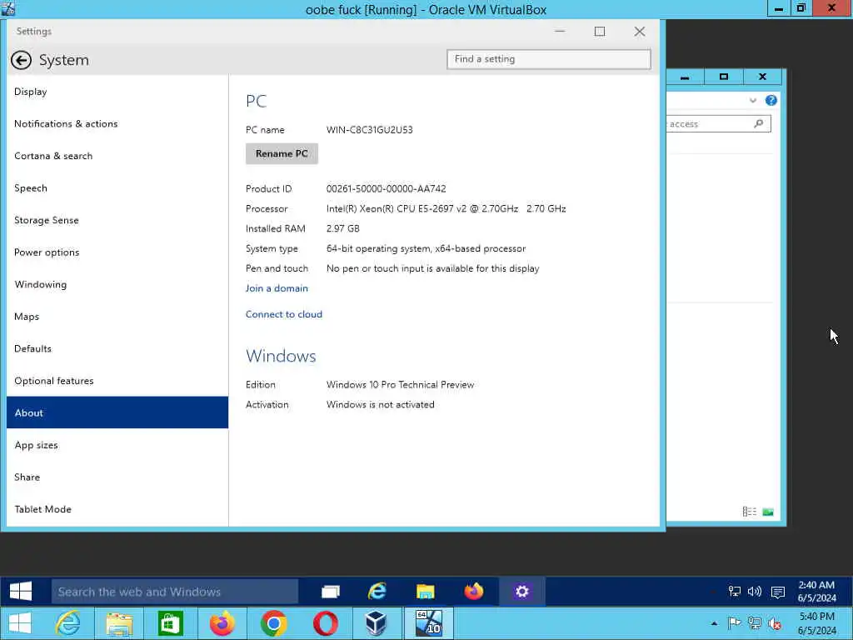This screenshot has width=853, height=640.
Task: Switch to details view in background Explorer
Action: 749,512
